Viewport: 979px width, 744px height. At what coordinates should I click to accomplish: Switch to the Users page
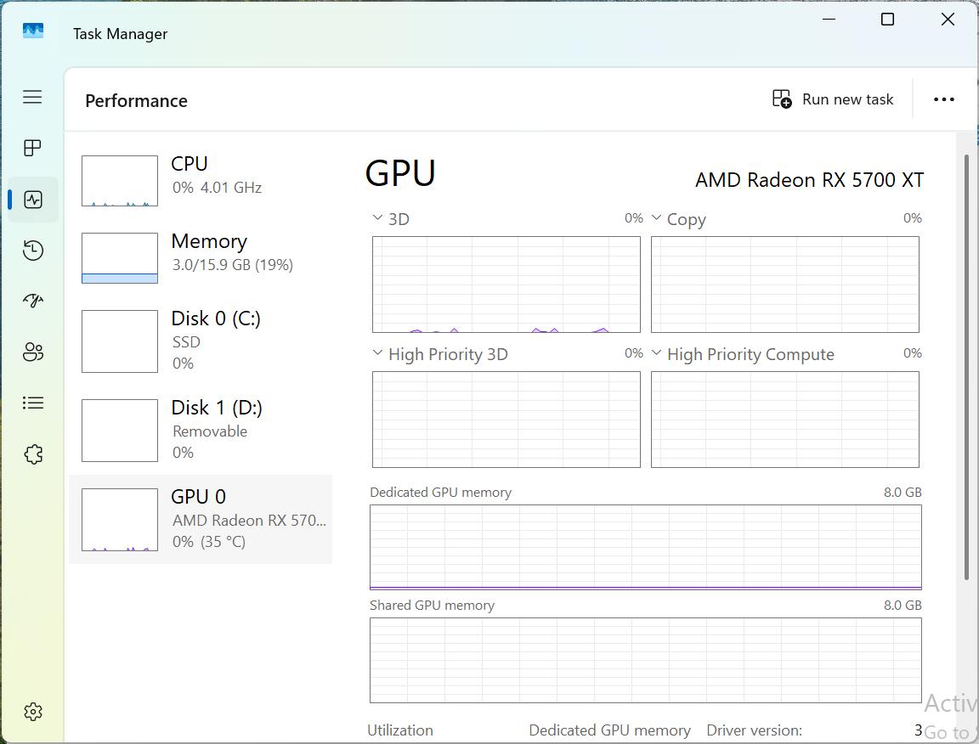[x=32, y=352]
